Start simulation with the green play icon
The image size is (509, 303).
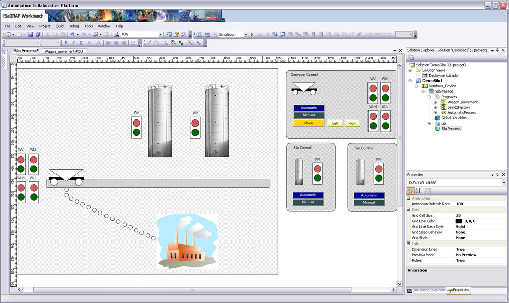pyautogui.click(x=252, y=34)
